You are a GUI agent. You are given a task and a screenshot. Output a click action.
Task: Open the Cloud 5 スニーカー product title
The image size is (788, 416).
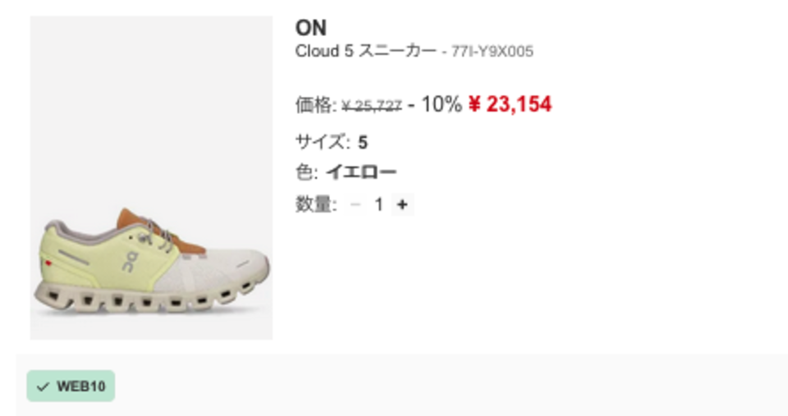tap(366, 51)
